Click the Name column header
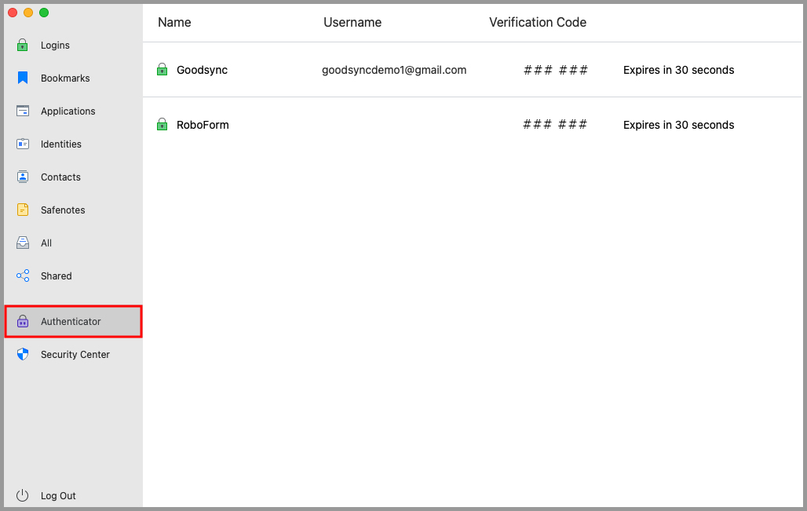 tap(174, 22)
